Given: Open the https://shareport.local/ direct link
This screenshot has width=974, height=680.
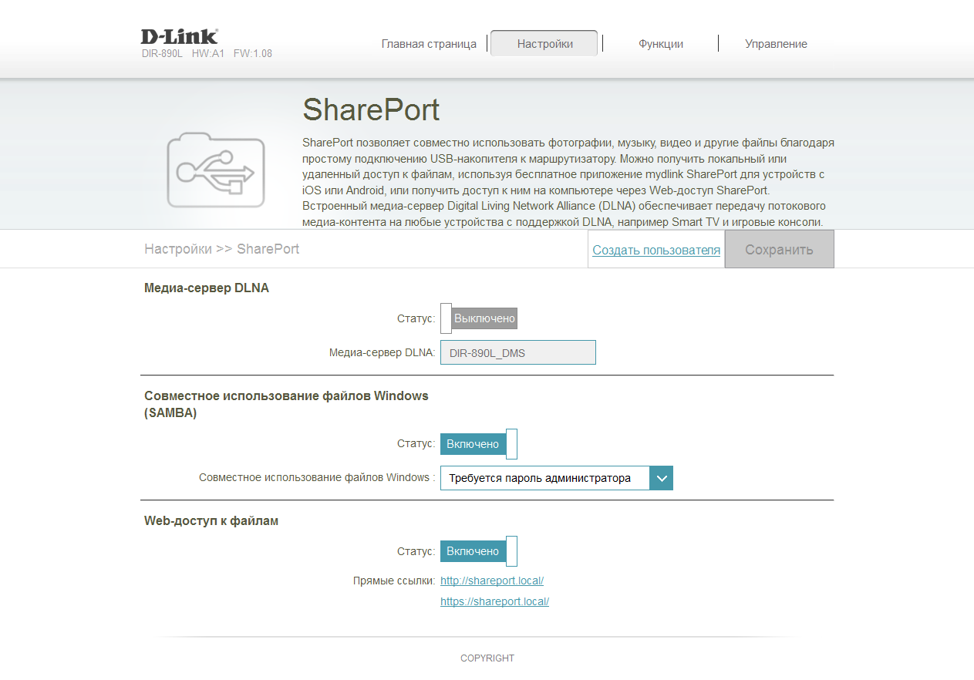Looking at the screenshot, I should [494, 601].
